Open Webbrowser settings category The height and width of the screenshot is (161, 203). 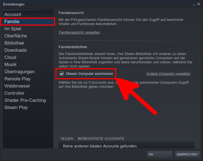point(17,86)
